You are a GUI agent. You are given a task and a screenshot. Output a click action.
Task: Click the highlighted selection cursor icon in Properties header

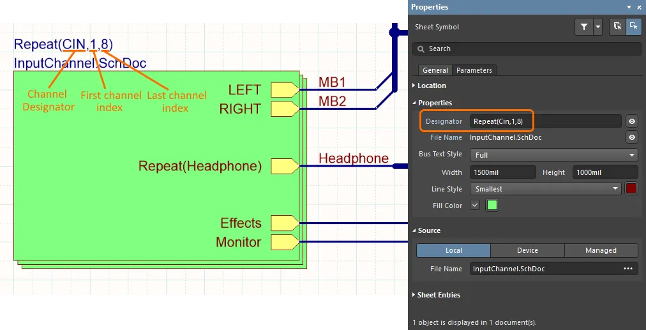point(634,27)
